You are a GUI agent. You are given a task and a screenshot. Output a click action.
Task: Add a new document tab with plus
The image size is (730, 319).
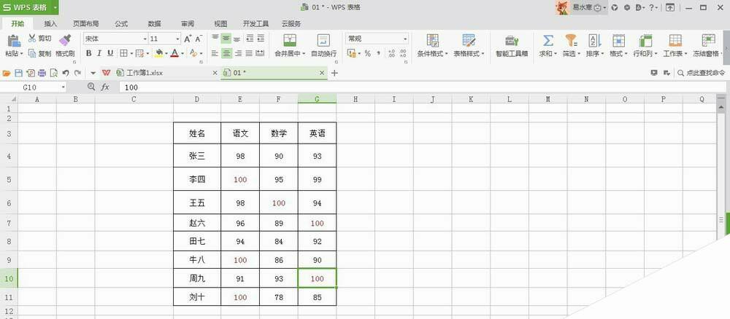[334, 73]
